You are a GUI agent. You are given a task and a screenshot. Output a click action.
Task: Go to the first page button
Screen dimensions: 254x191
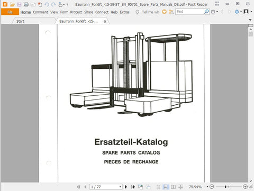tap(79, 187)
